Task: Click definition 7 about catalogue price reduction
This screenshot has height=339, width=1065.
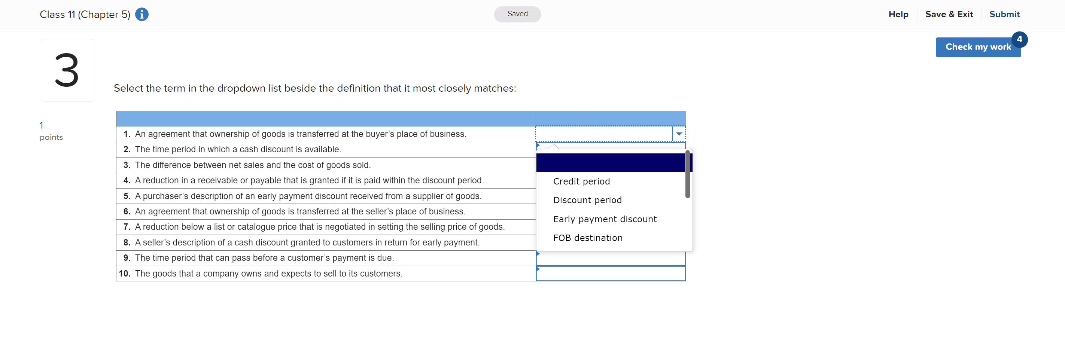Action: (320, 227)
